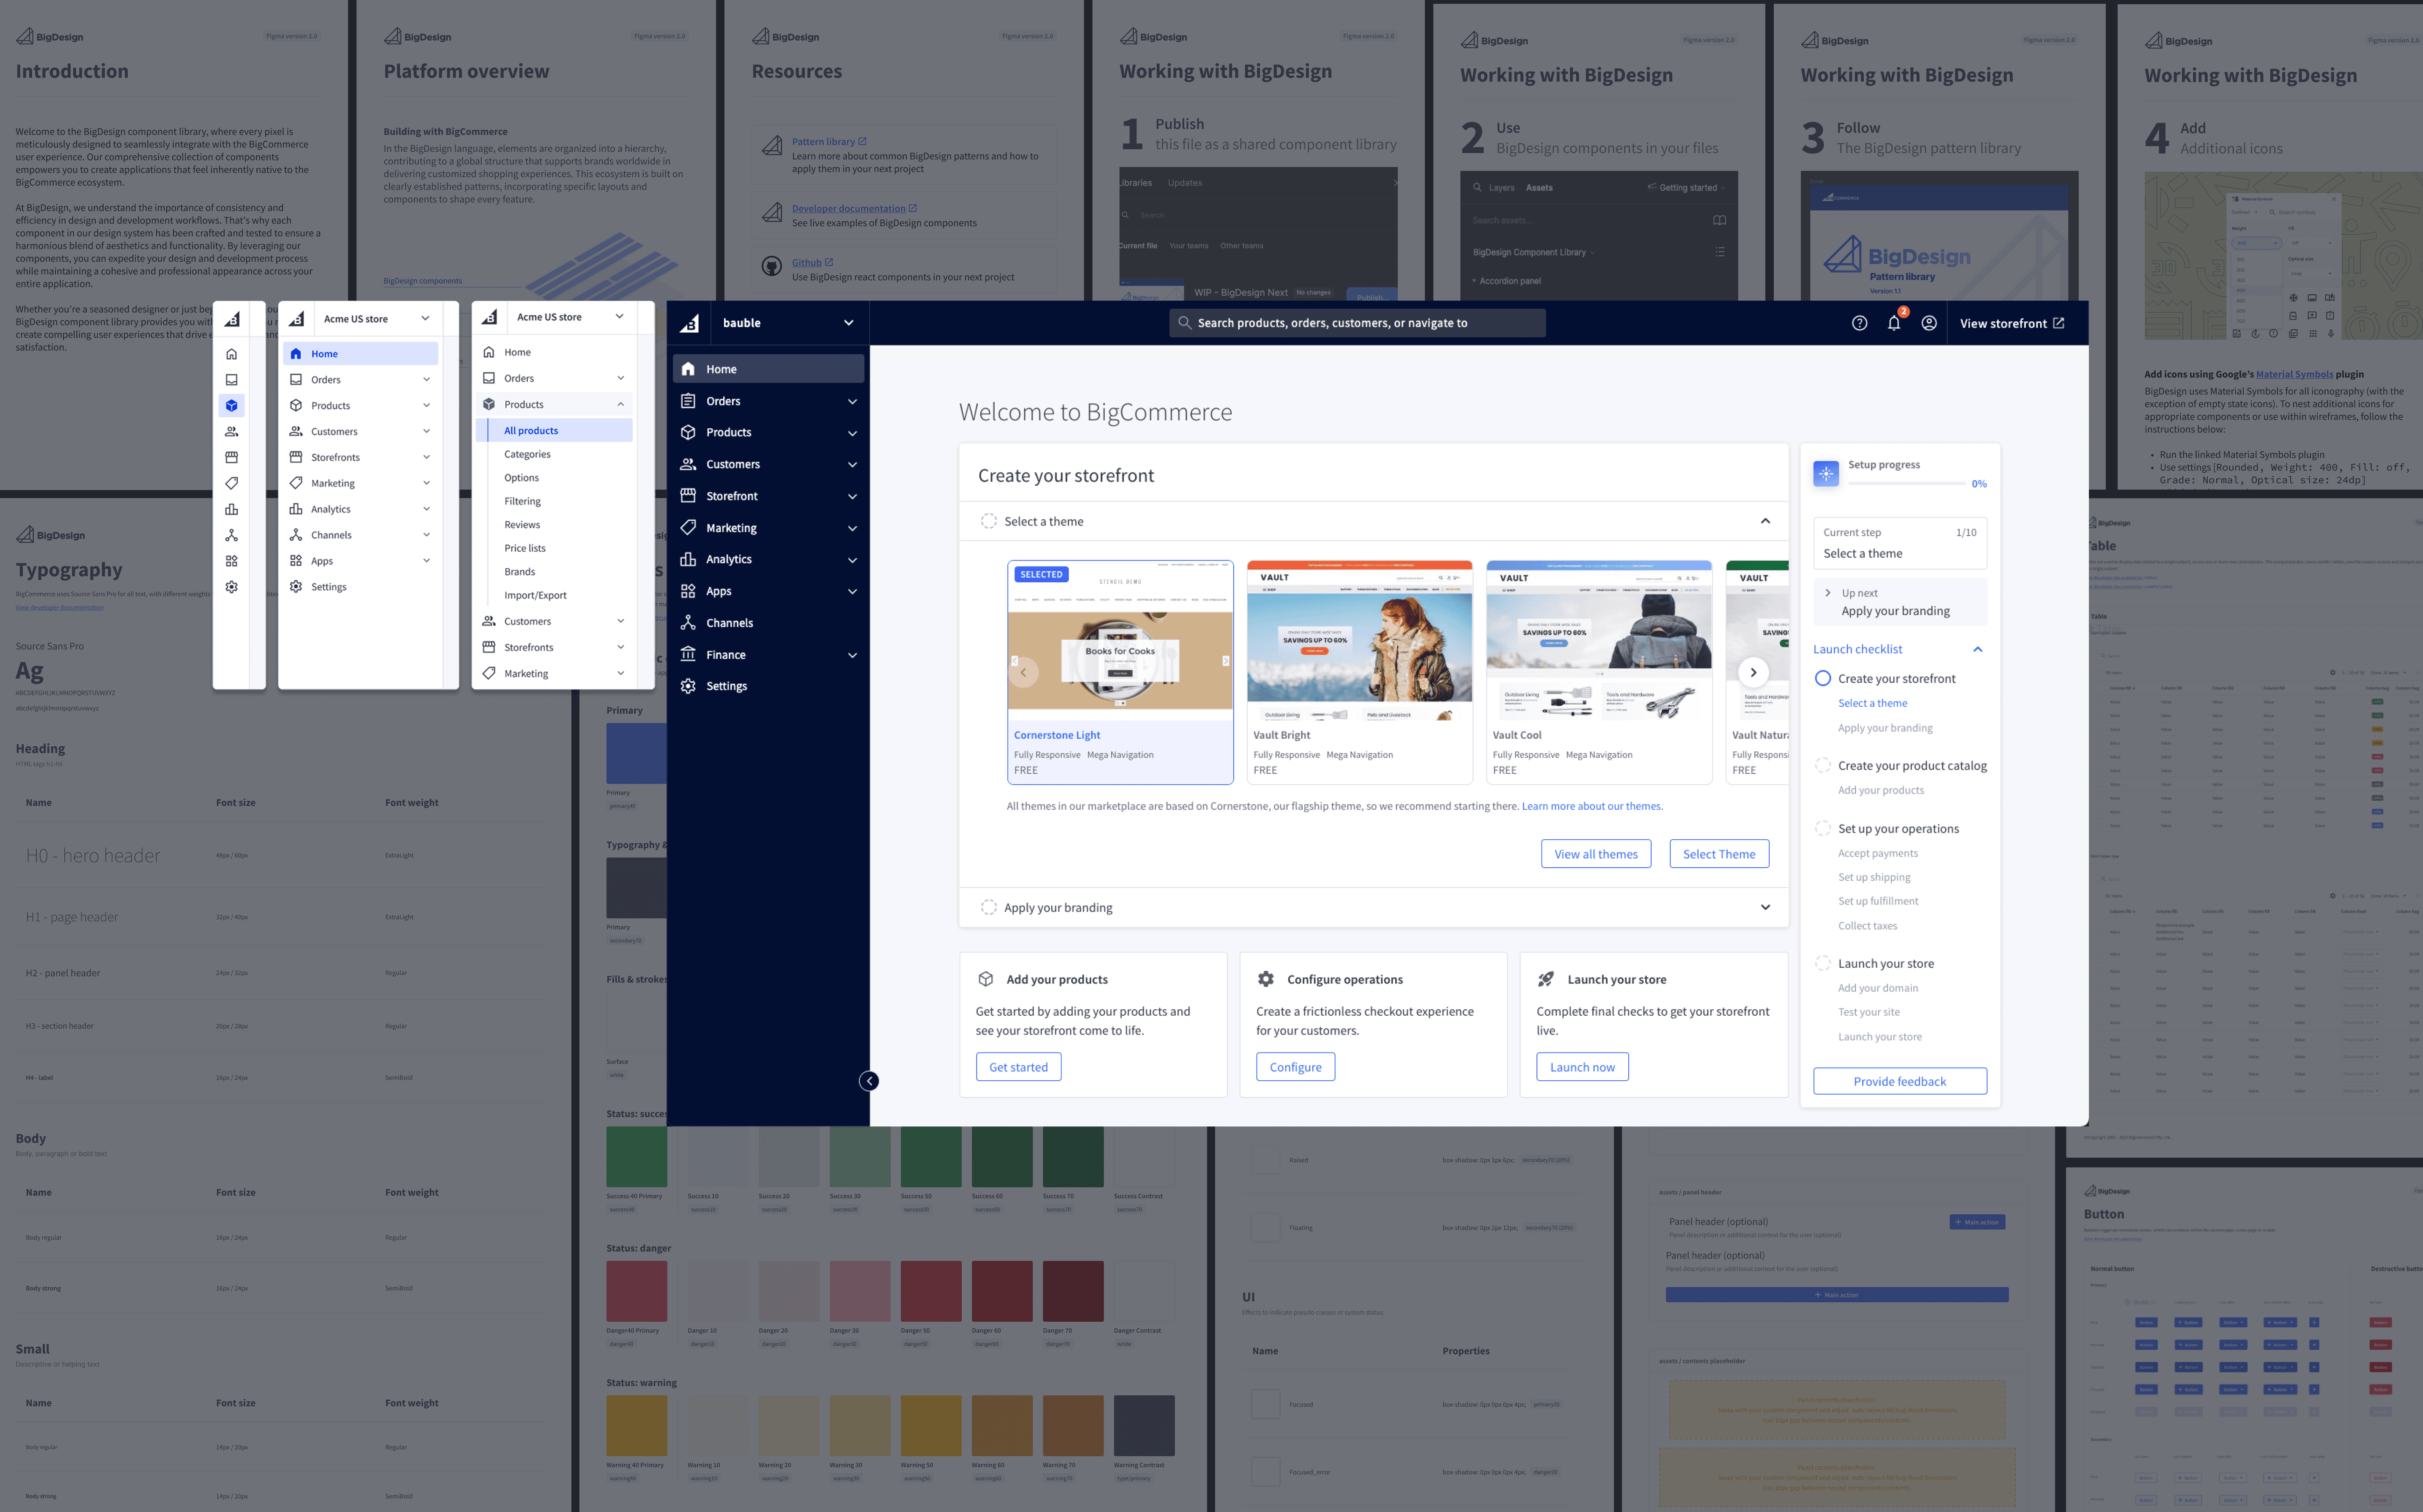2423x1512 pixels.
Task: Open Filtering in the Products submenu
Action: (522, 501)
